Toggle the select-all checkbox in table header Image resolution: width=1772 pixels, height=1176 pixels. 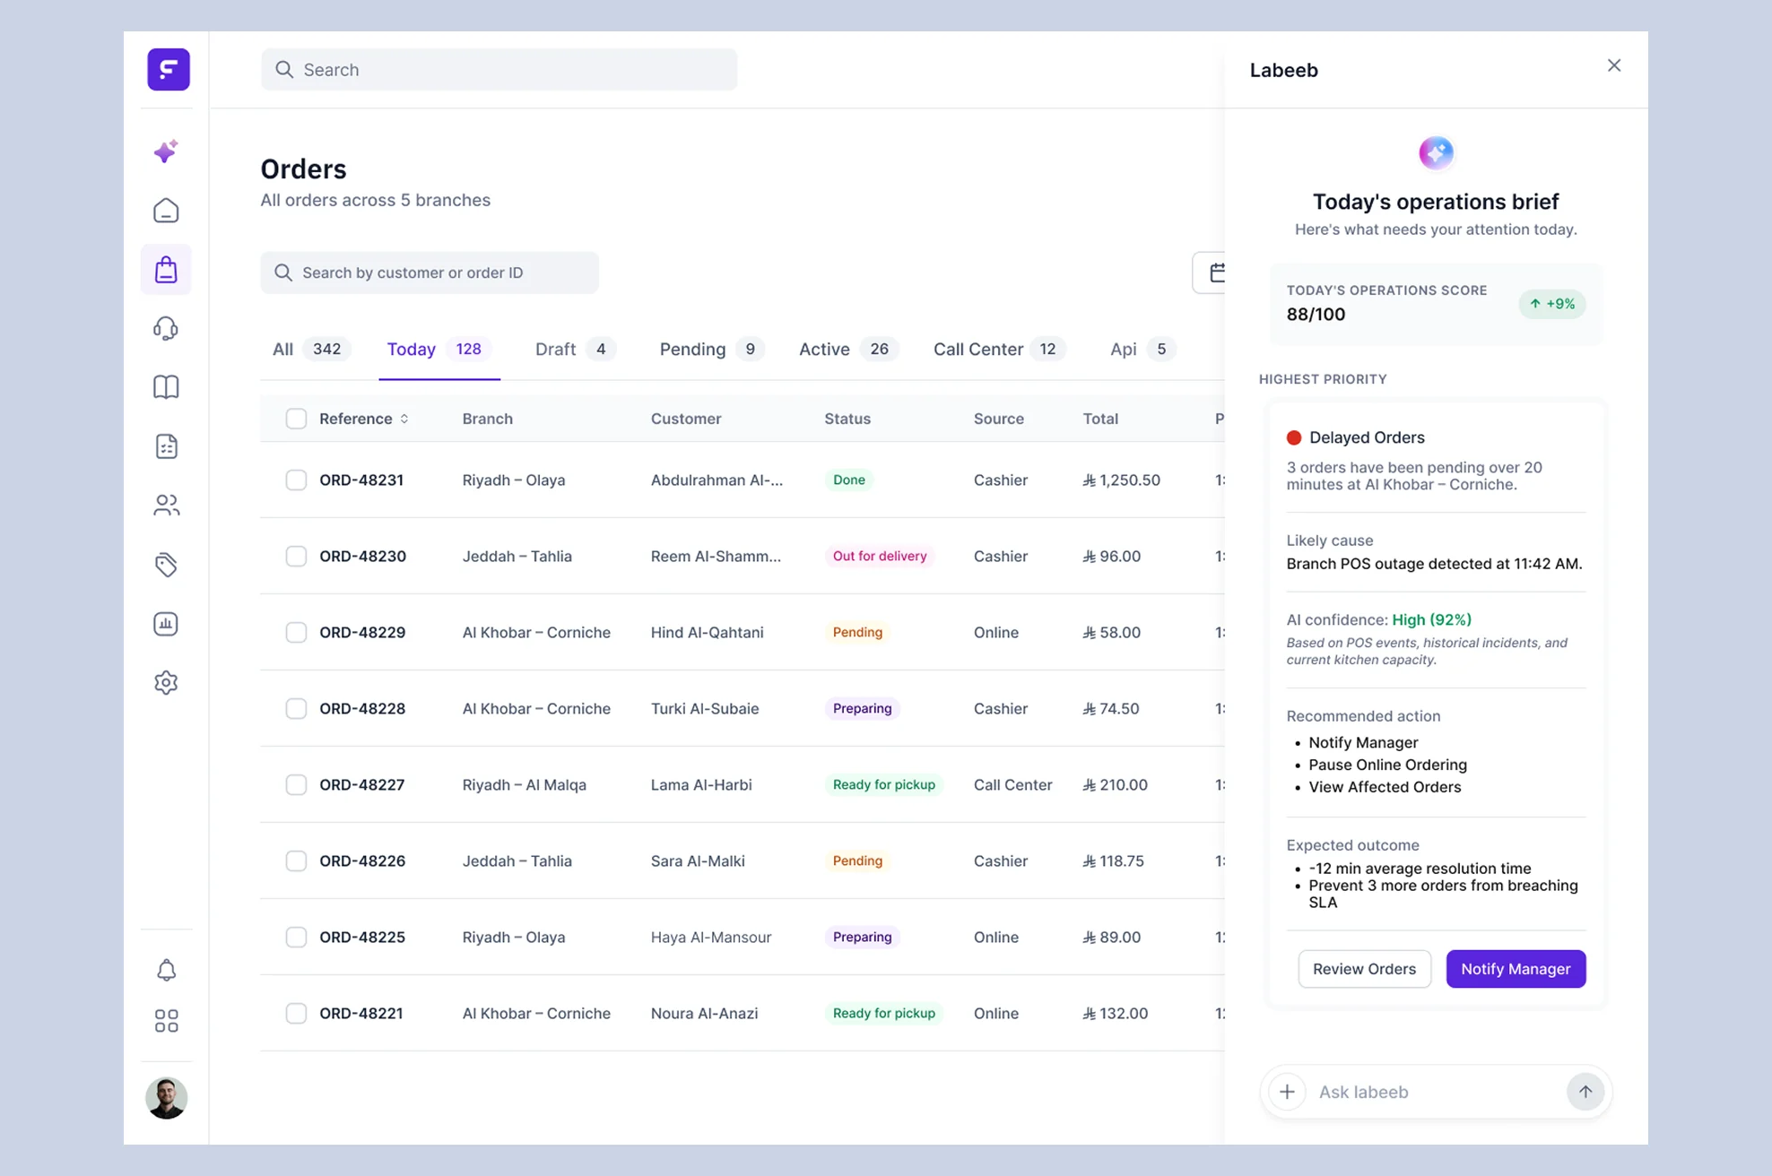click(296, 419)
